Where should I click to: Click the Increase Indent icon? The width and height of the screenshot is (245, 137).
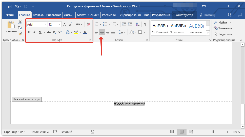pyautogui.click(x=130, y=24)
